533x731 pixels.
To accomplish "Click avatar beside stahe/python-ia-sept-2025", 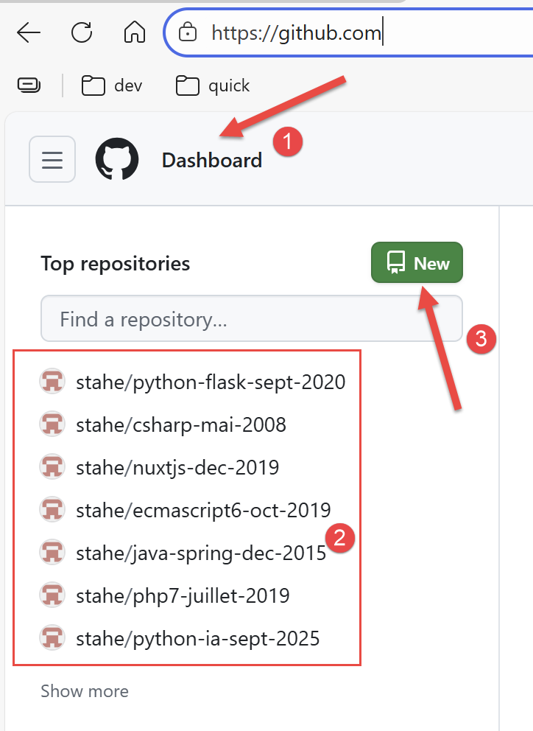I will (x=52, y=637).
